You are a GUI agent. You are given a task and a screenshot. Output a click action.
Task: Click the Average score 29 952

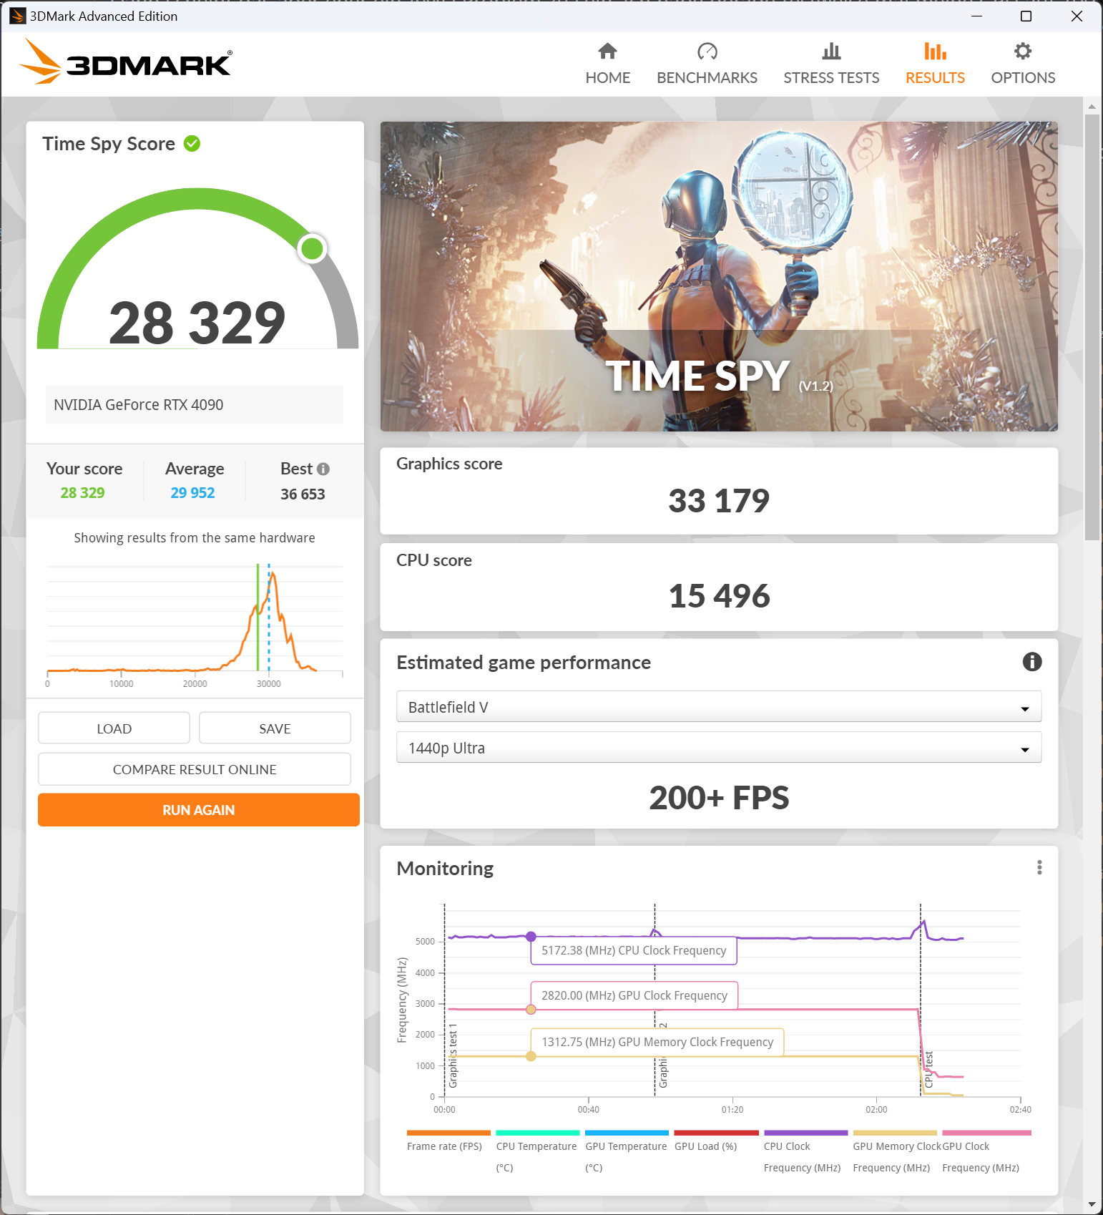point(192,492)
